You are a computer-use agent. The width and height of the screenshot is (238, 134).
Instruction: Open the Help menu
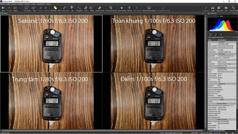click(48, 4)
